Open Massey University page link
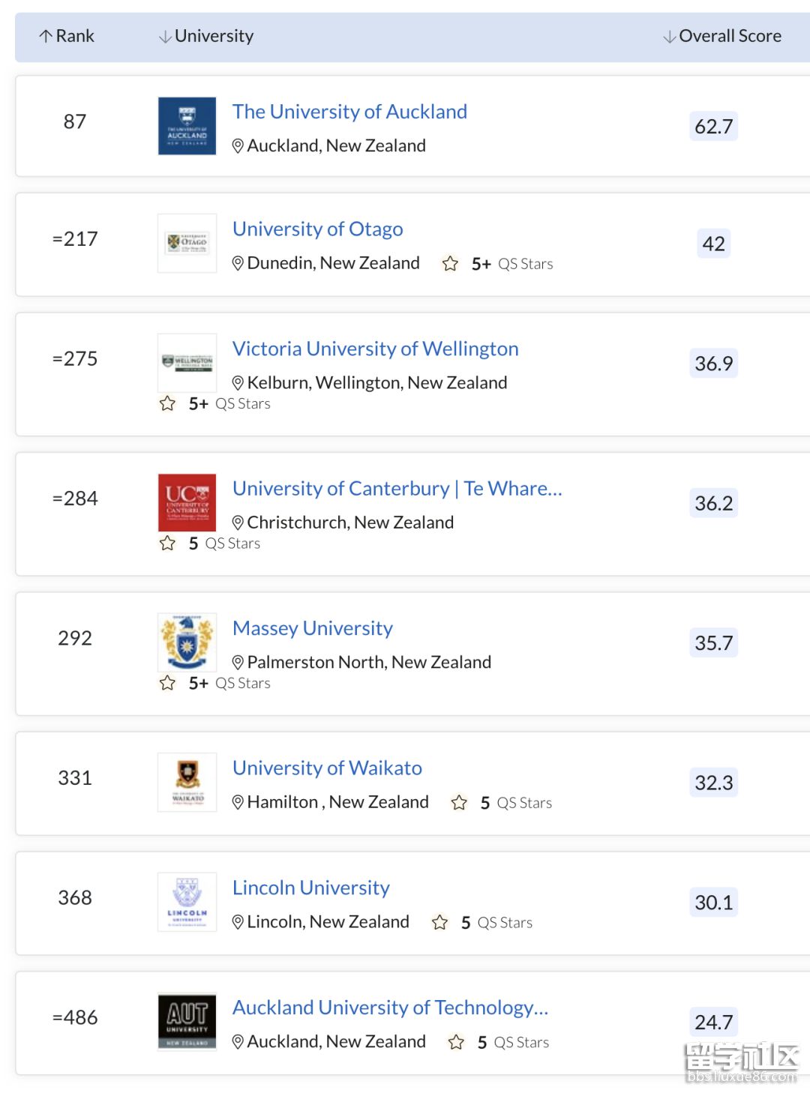The height and width of the screenshot is (1093, 810). [312, 628]
